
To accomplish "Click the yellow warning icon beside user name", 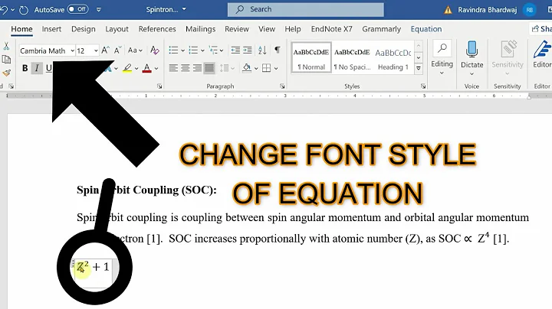I will [448, 10].
